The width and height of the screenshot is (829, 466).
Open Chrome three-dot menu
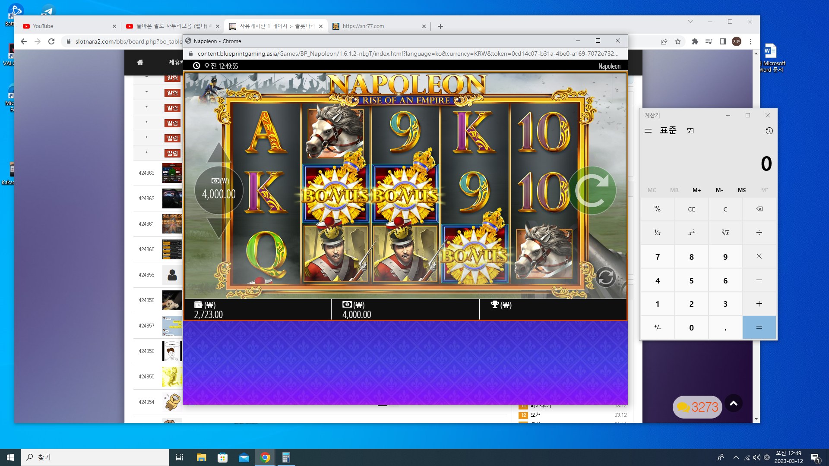coord(751,41)
